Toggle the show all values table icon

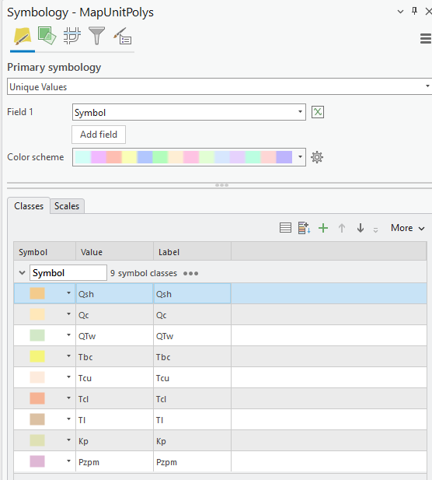pos(285,228)
